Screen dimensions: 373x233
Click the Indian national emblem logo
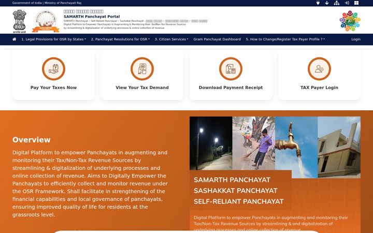click(19, 21)
